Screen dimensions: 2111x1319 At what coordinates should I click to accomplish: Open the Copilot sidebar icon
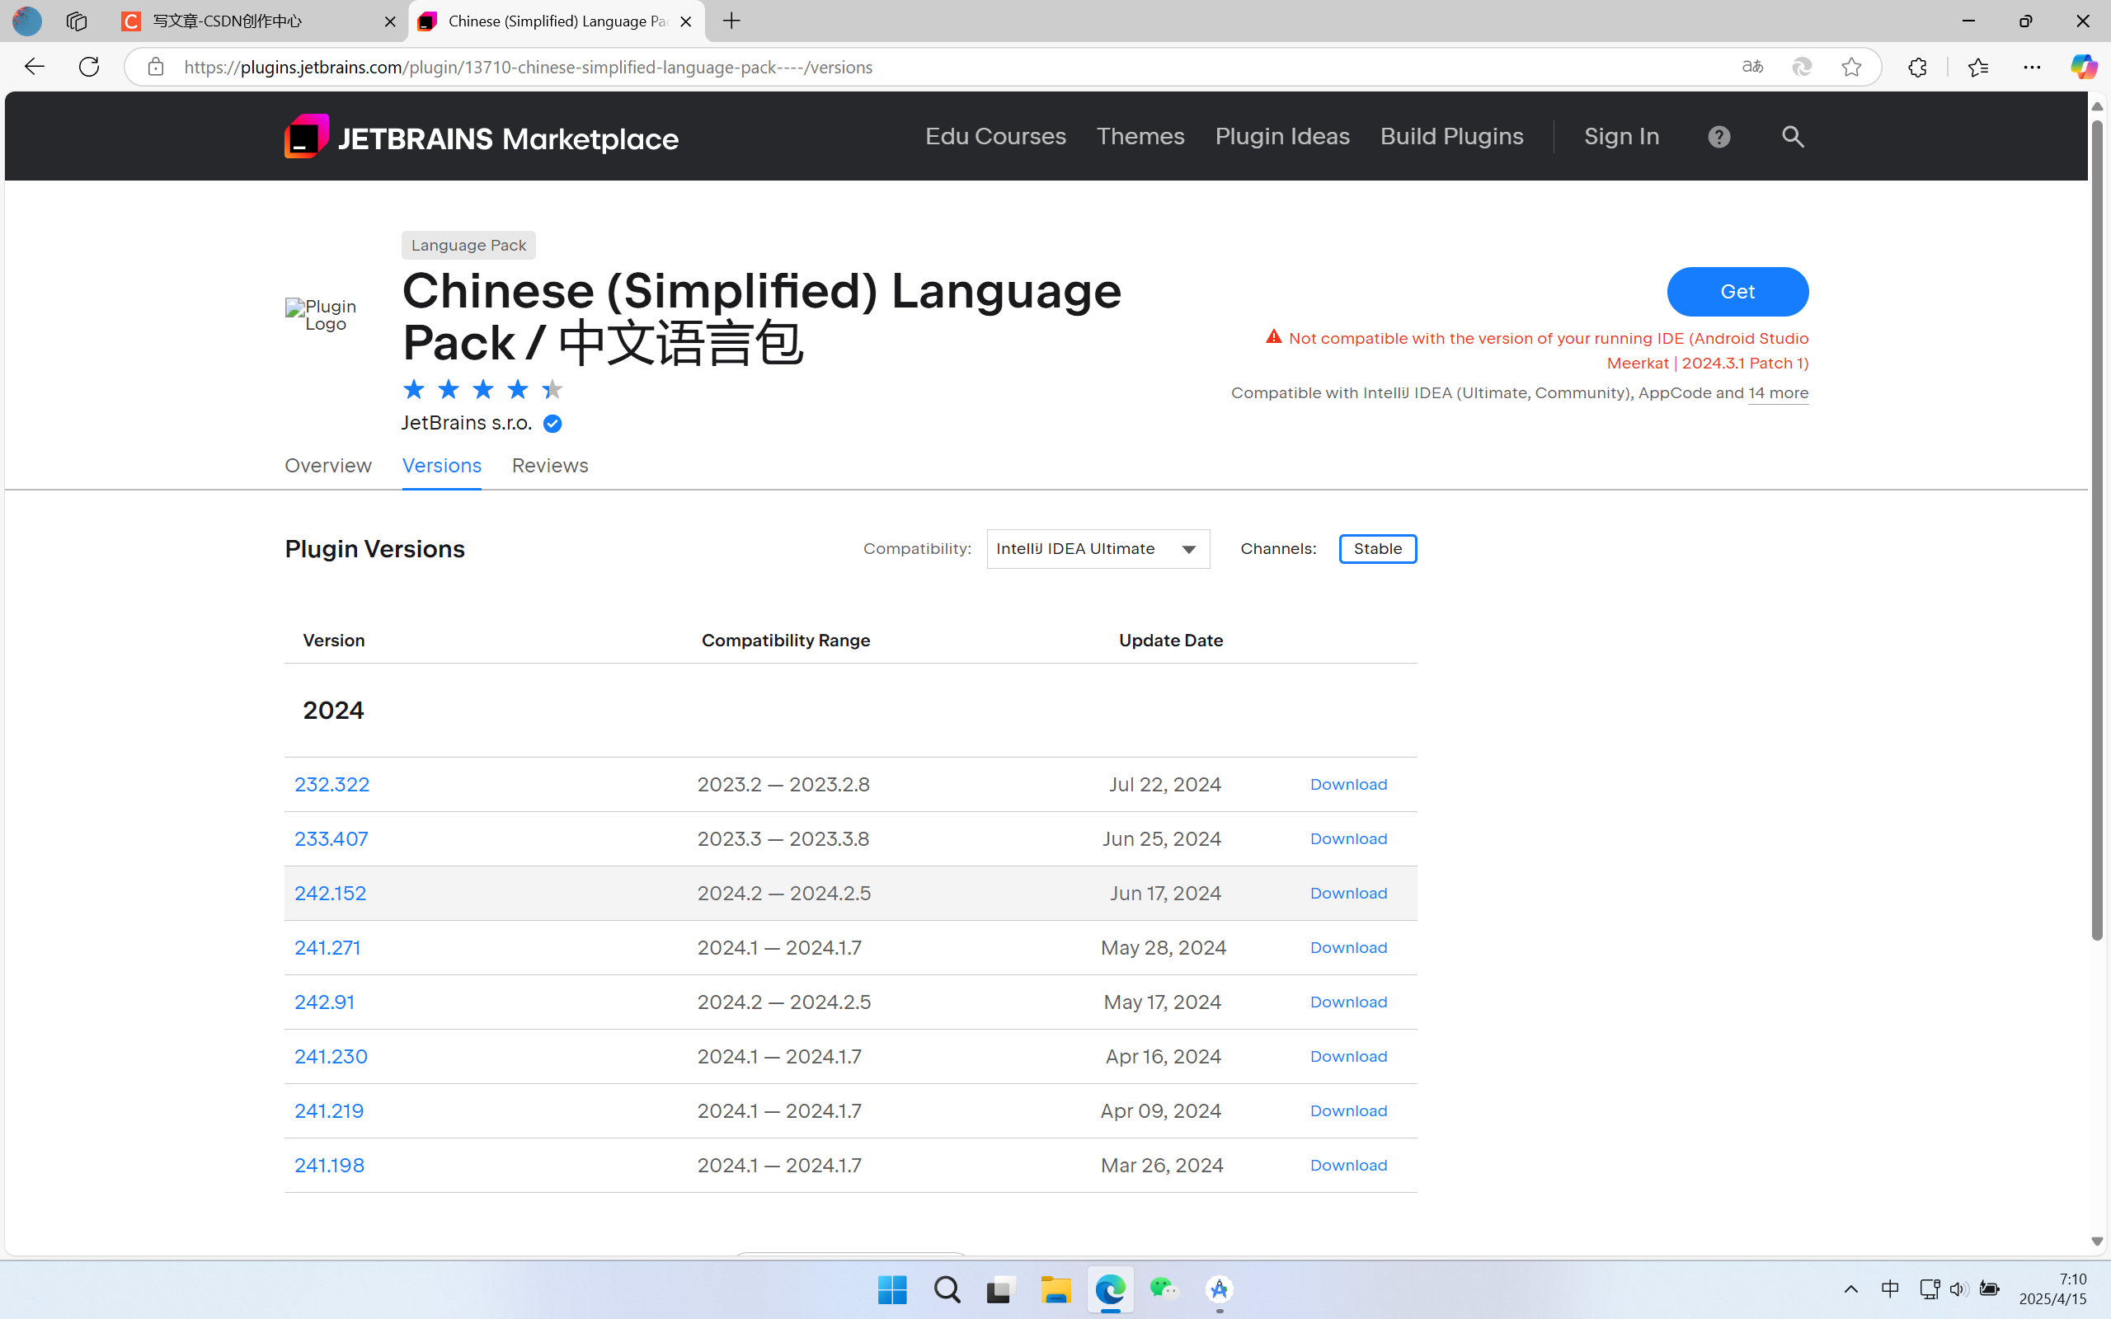coord(2083,67)
